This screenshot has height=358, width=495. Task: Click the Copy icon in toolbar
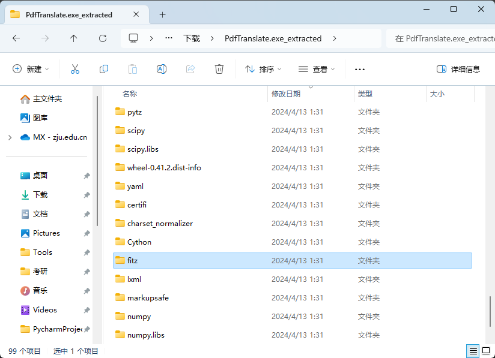[x=104, y=69]
